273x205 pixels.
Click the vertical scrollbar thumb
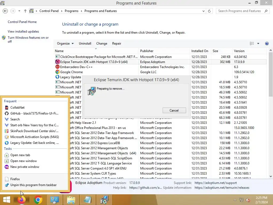point(271,74)
